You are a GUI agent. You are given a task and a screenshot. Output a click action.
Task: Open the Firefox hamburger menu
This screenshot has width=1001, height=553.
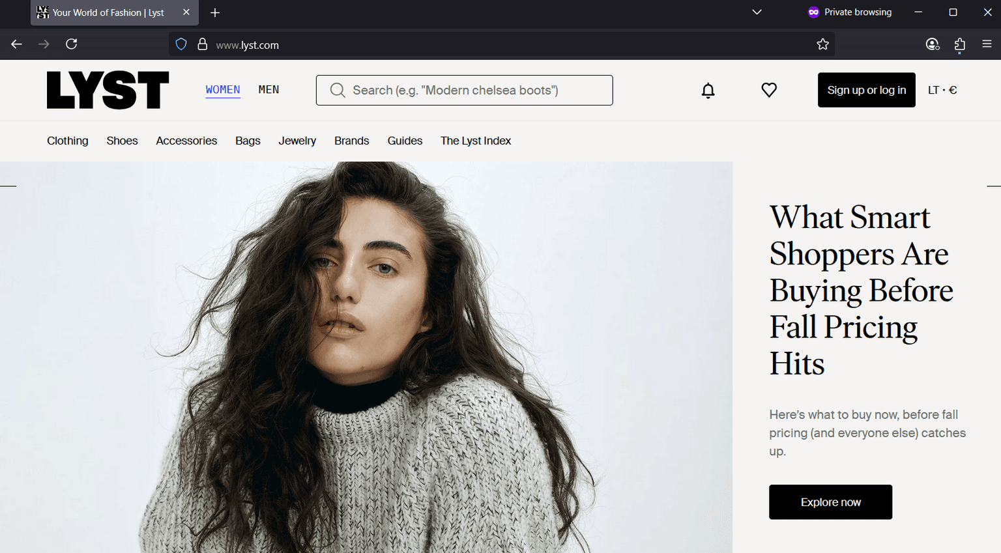point(987,44)
